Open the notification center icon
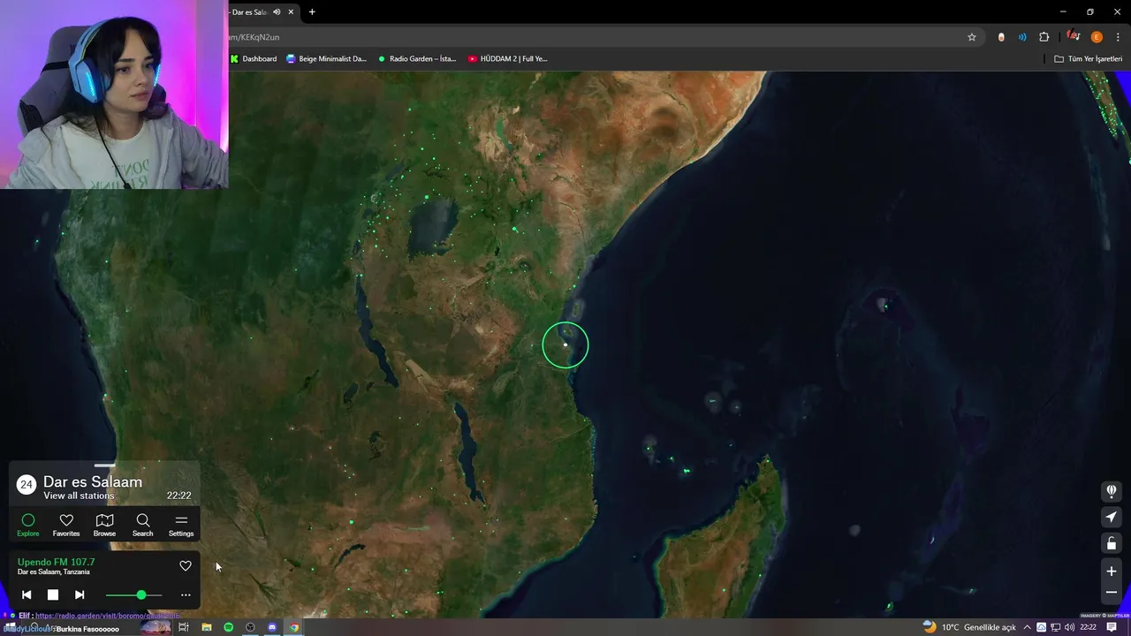This screenshot has height=636, width=1131. (1112, 627)
